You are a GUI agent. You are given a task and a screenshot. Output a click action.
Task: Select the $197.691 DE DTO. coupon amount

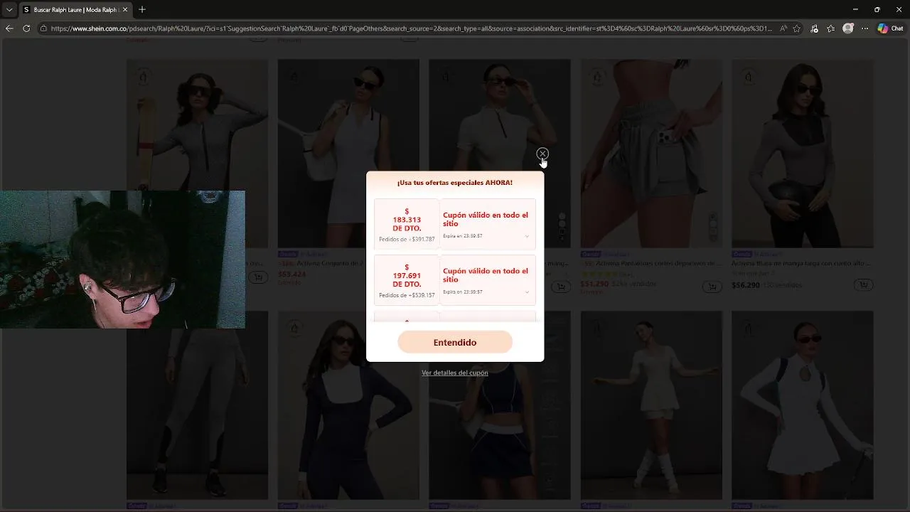[x=407, y=276]
